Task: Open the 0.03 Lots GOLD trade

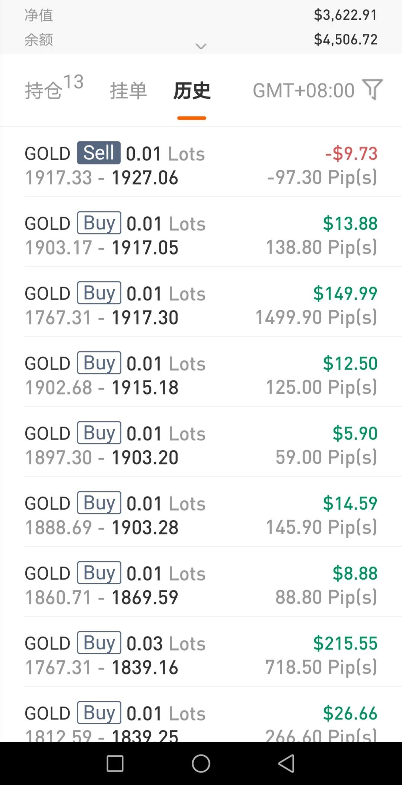Action: tap(201, 655)
